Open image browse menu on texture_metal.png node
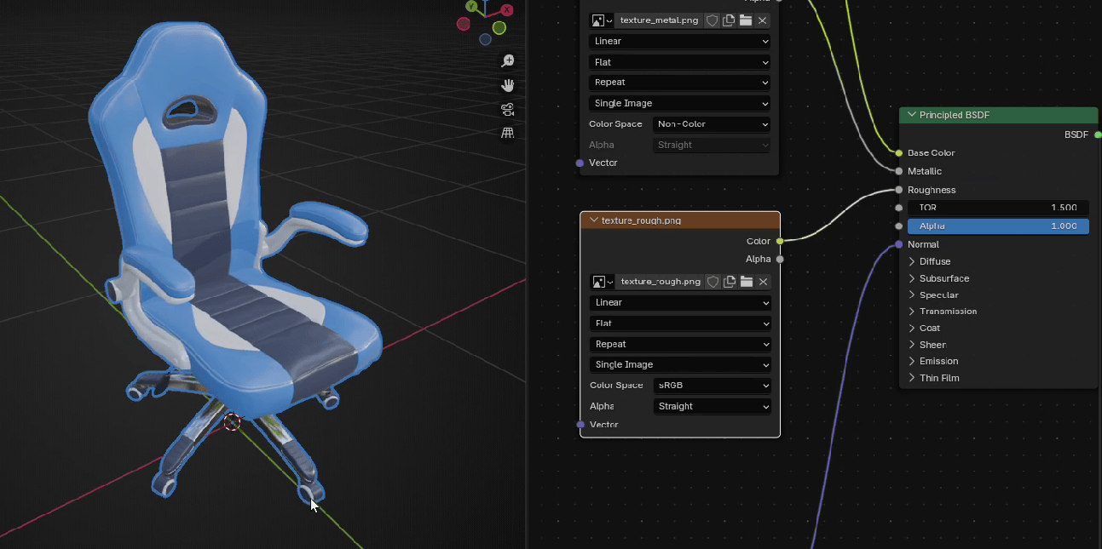1102x549 pixels. pyautogui.click(x=602, y=20)
